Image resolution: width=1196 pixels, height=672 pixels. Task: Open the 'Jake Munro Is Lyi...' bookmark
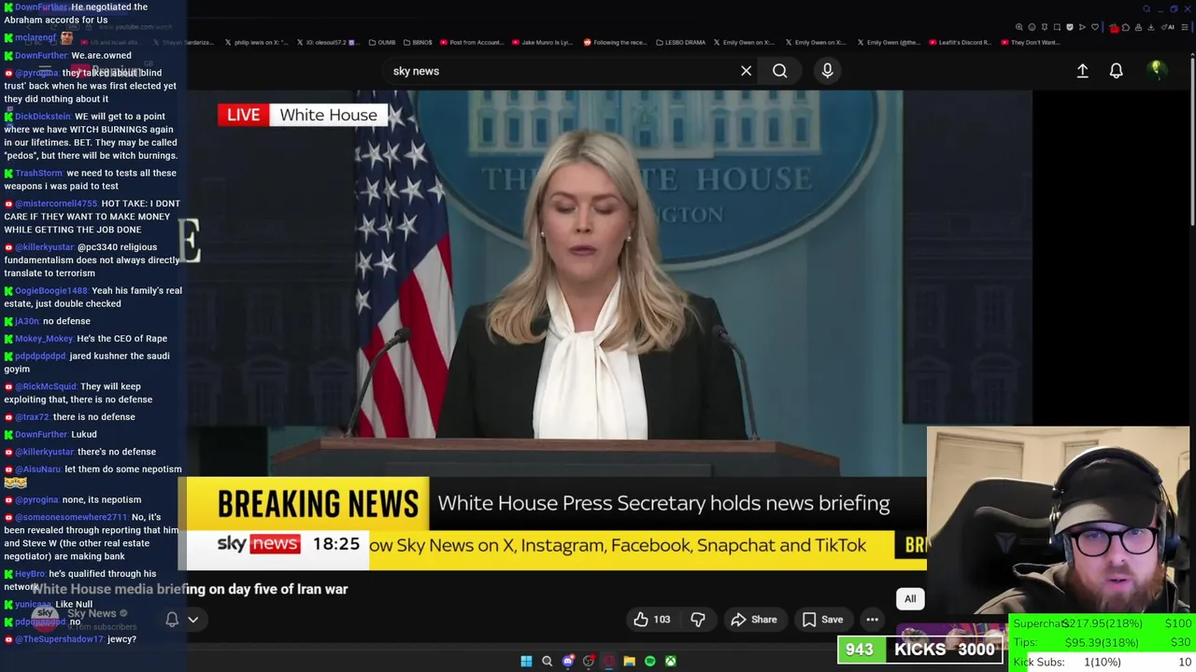[543, 42]
